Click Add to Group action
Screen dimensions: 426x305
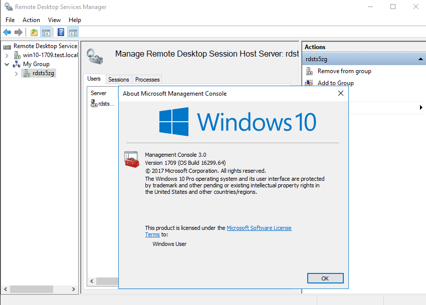[x=335, y=83]
